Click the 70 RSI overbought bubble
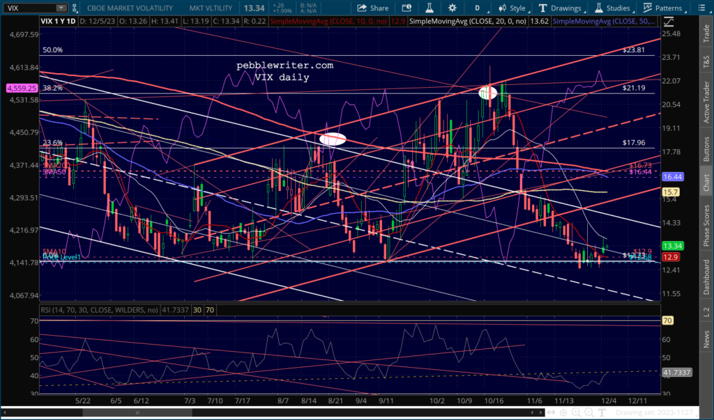Viewport: 714px width, 420px height. (667, 321)
